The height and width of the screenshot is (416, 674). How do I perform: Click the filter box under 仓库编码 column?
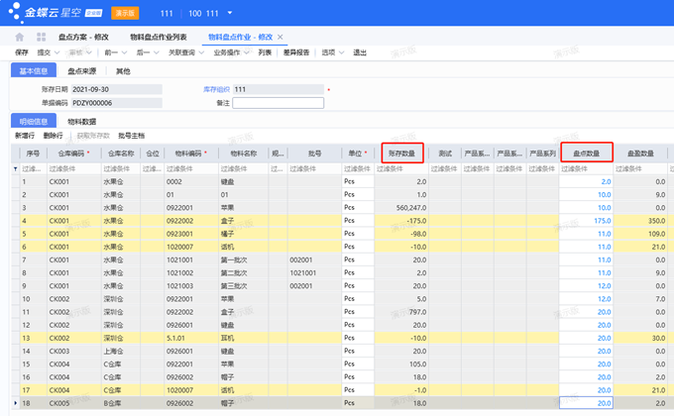tap(75, 169)
